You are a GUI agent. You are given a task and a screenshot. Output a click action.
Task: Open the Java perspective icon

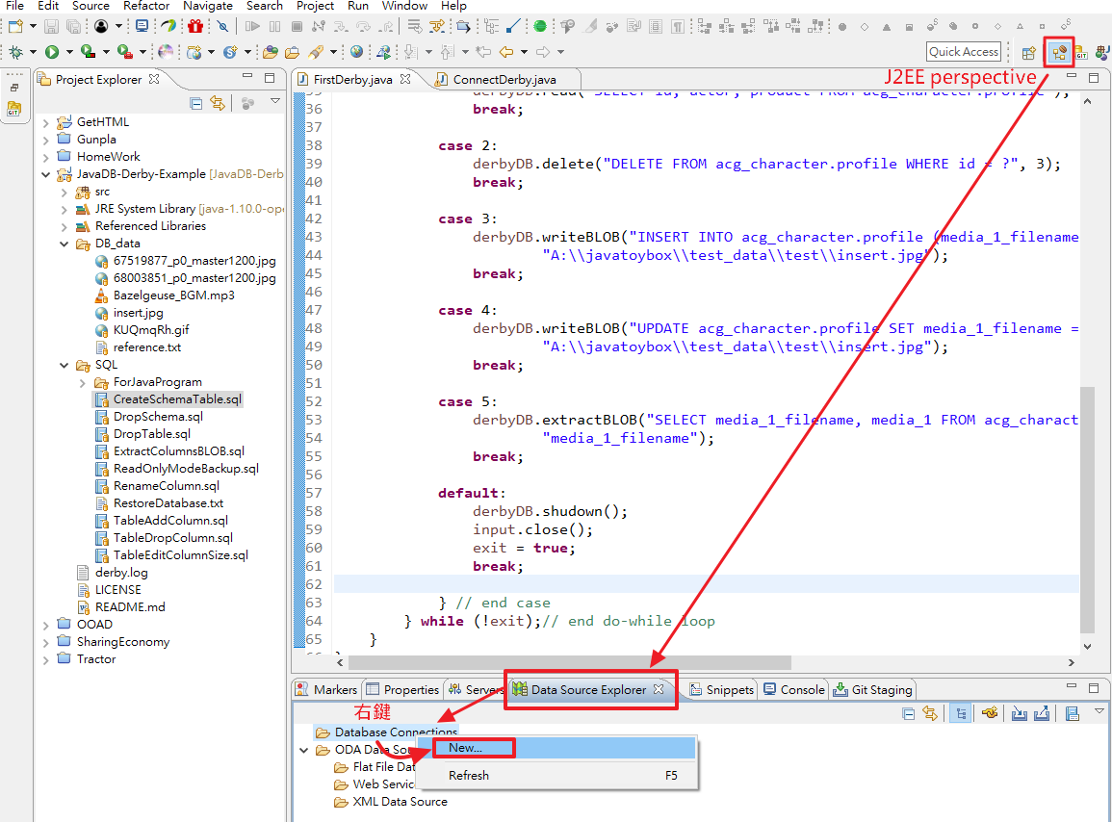point(1102,51)
